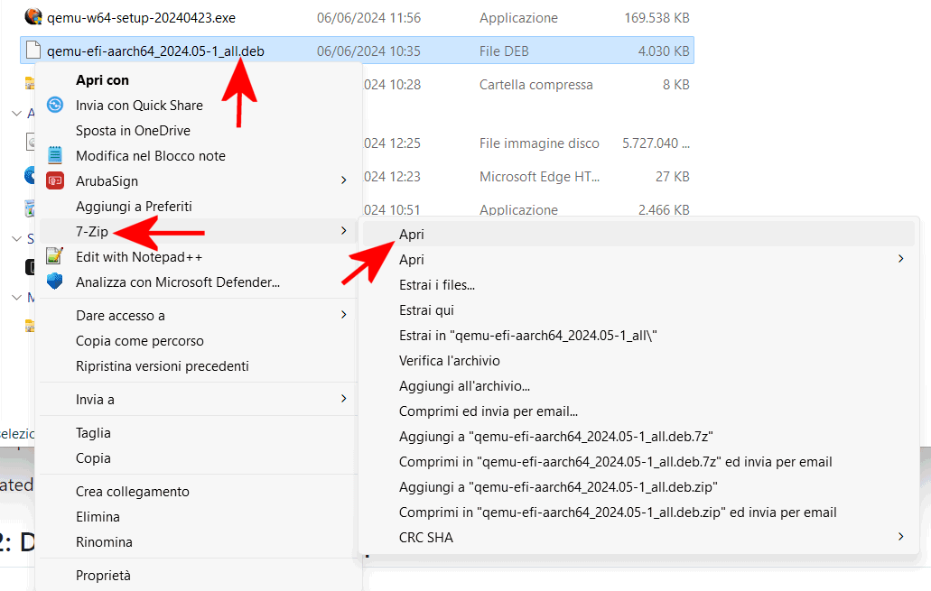This screenshot has width=931, height=591.
Task: Open the 7-Zip menu entry
Action: [92, 231]
